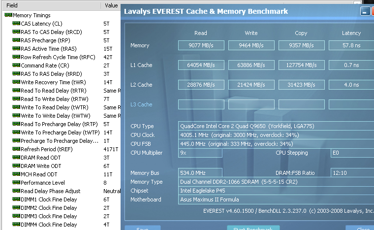The image size is (374, 230).
Task: Click the Start Benchmark button
Action: point(253,228)
